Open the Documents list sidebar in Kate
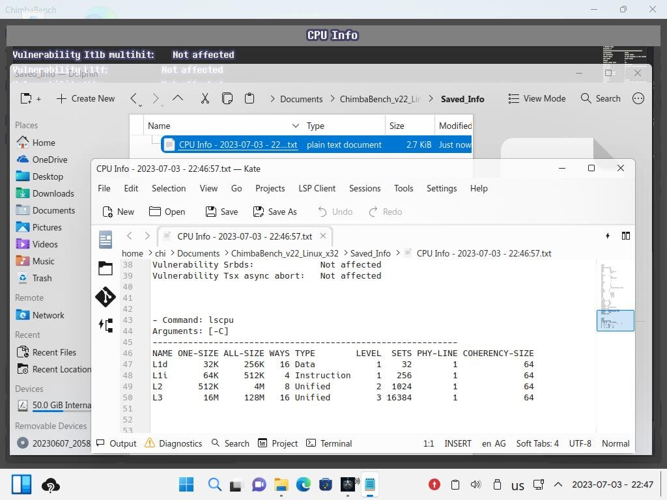Viewport: 667px width, 500px height. 105,239
